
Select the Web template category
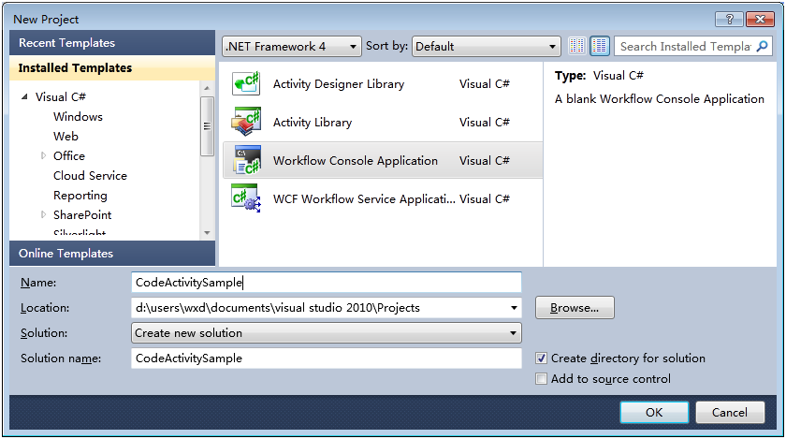65,137
